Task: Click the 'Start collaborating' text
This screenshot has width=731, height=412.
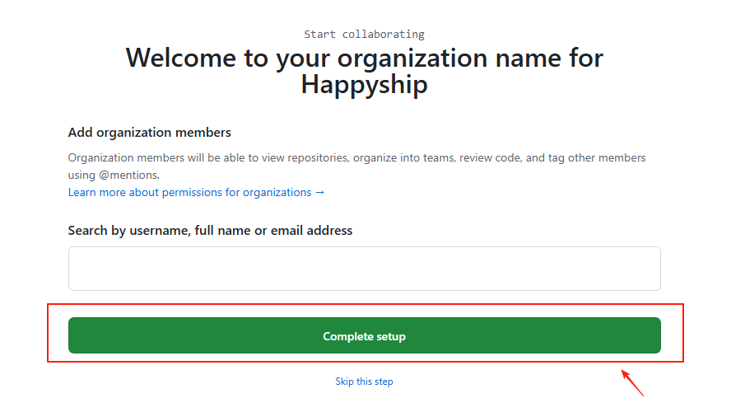Action: coord(364,34)
